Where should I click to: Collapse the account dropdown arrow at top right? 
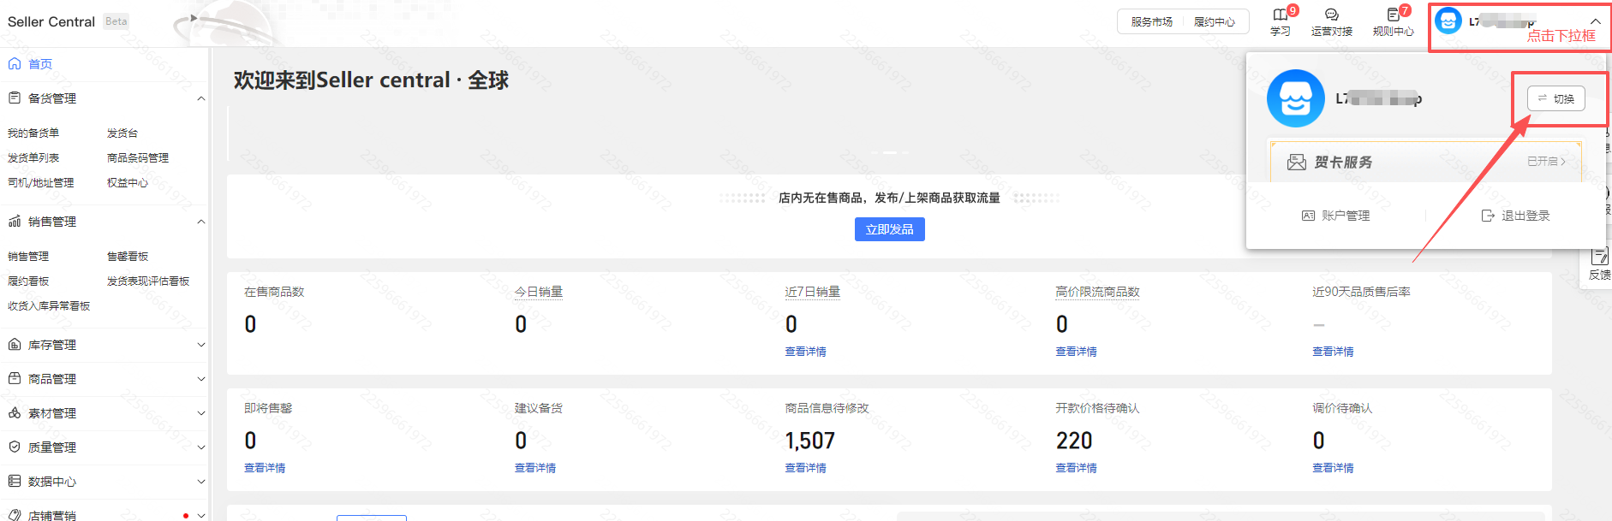1595,21
